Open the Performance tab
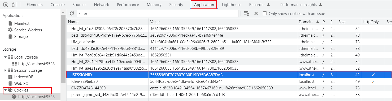Screen dimensions: 392x101 pyautogui.click(x=128, y=5)
